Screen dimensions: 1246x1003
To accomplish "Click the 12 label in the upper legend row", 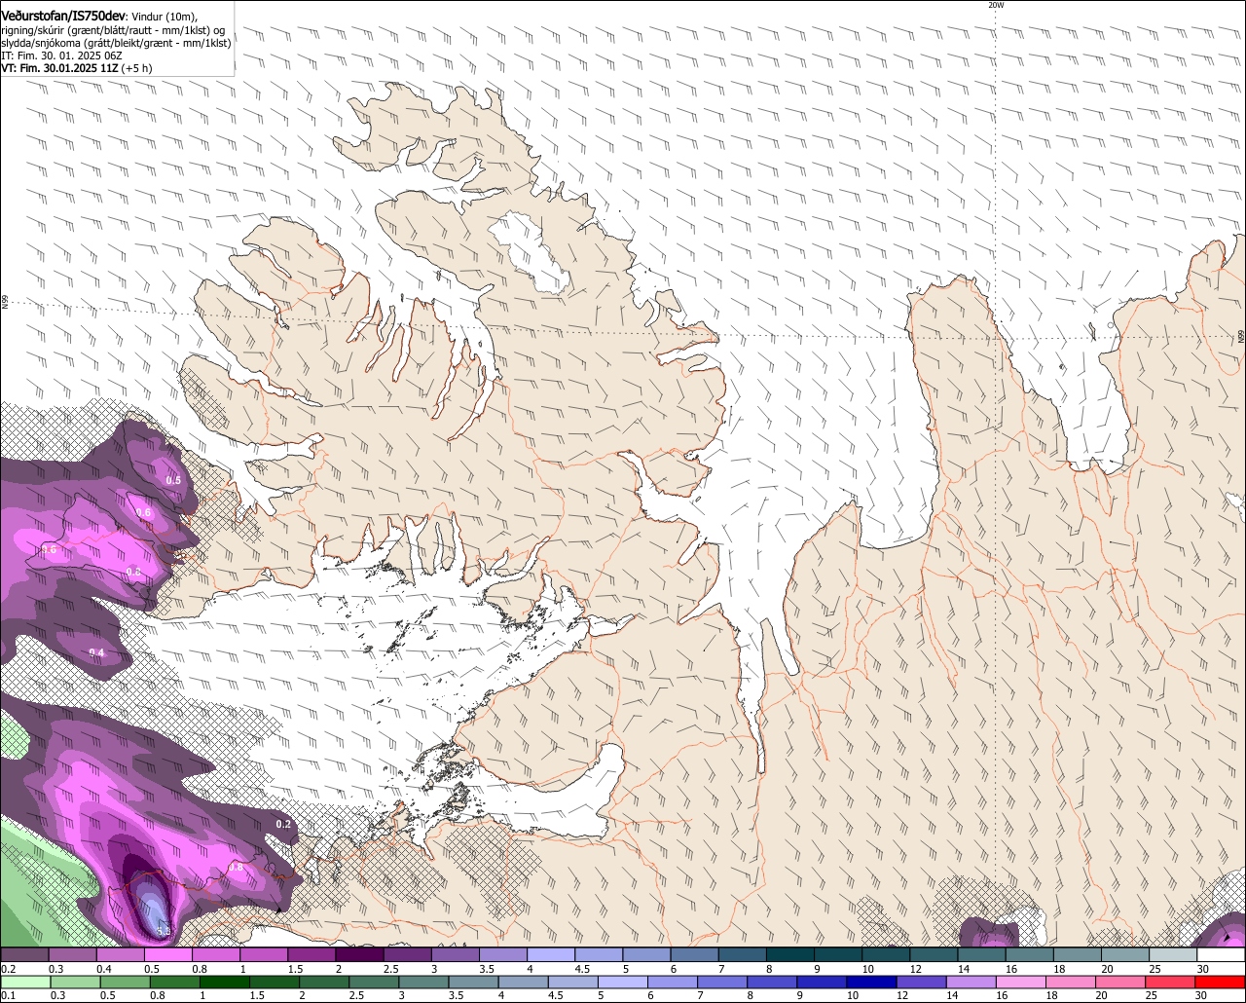I will click(x=916, y=969).
